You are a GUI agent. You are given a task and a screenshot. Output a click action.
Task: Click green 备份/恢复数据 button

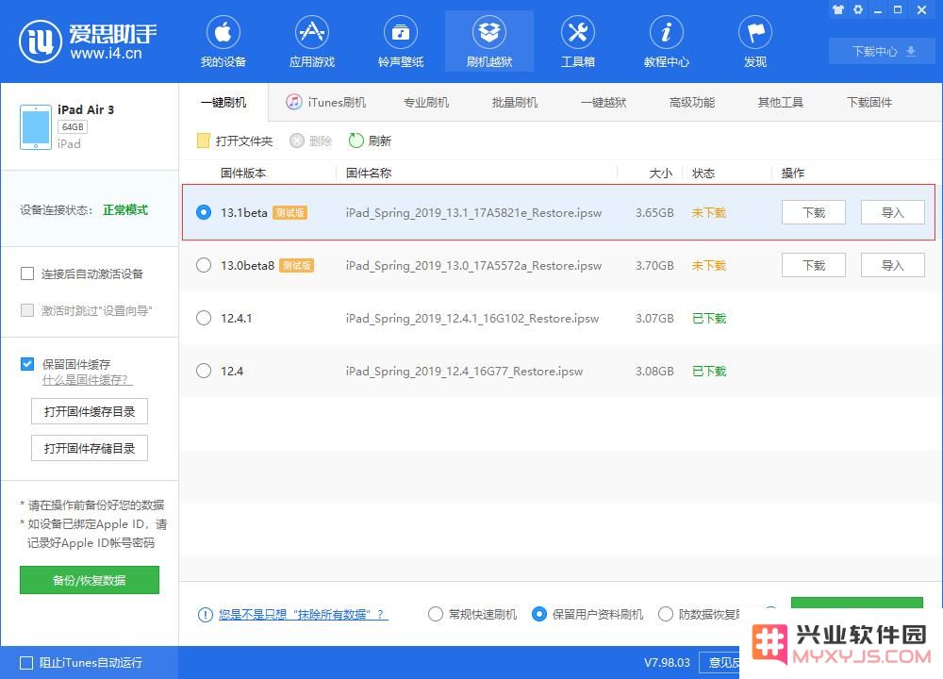tap(90, 580)
